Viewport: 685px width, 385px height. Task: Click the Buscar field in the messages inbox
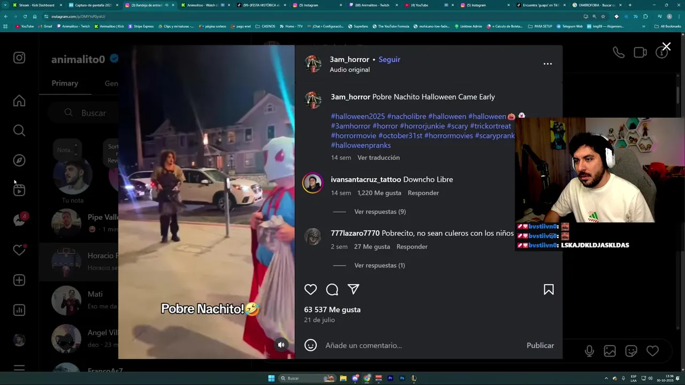click(x=83, y=113)
